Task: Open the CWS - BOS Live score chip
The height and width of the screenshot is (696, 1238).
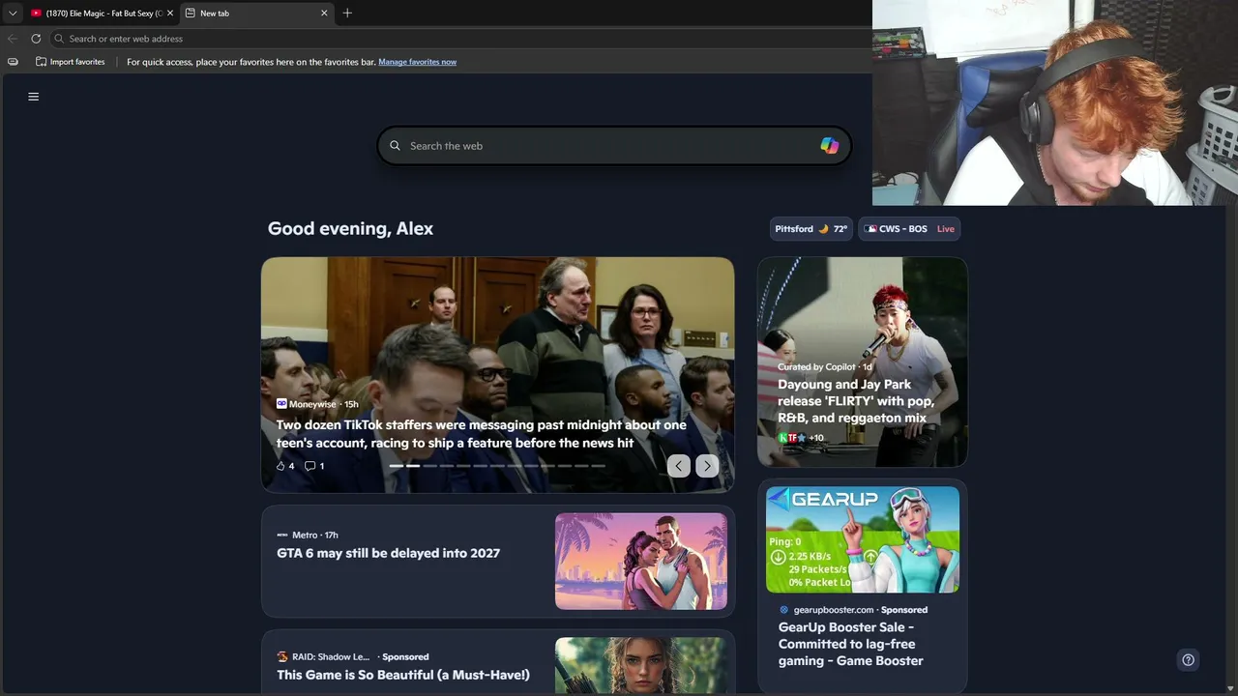Action: tap(909, 229)
